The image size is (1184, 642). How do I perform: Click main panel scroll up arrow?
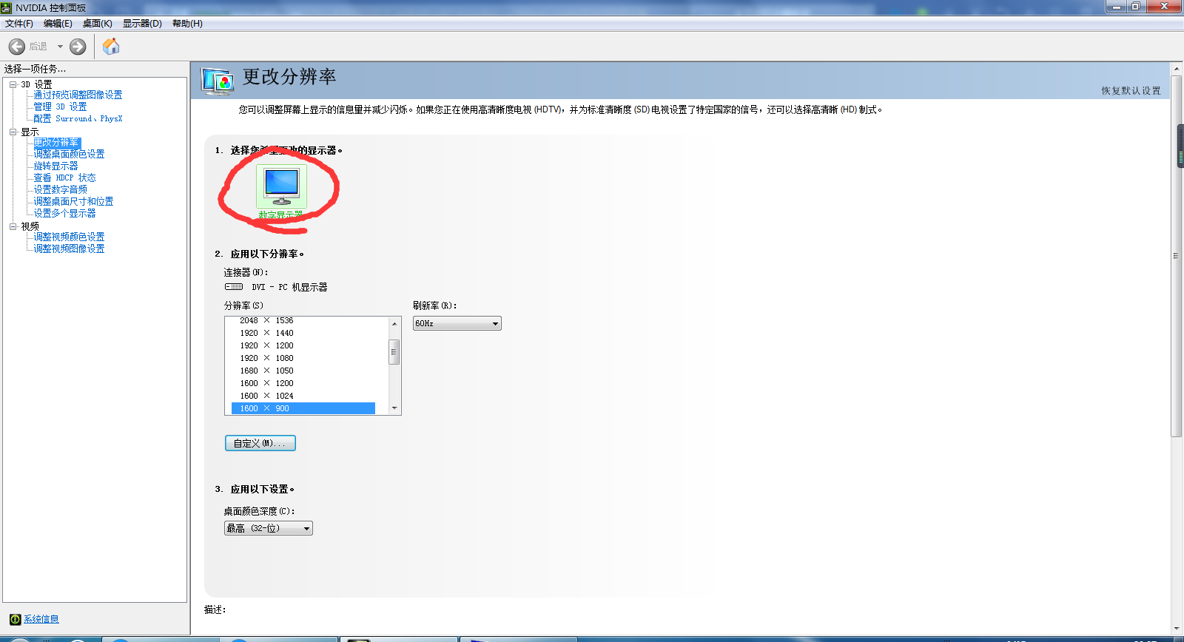(1177, 69)
